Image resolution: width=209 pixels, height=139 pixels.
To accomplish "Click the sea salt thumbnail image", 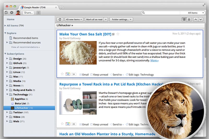I will point(78,53).
